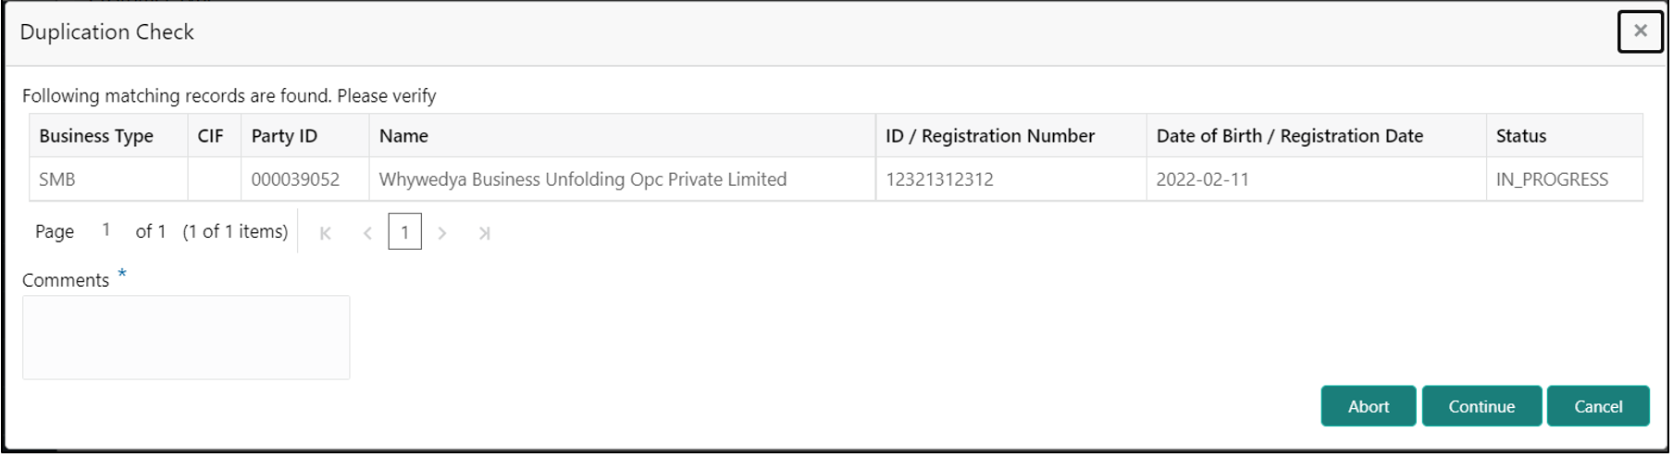Click the CIF column header
Image resolution: width=1673 pixels, height=457 pixels.
[210, 136]
